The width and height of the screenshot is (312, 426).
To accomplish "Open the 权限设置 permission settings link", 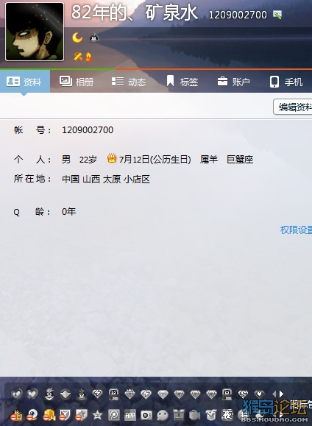I will coord(297,230).
